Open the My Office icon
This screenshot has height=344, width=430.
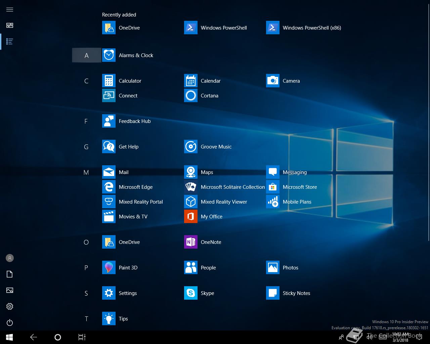point(191,216)
